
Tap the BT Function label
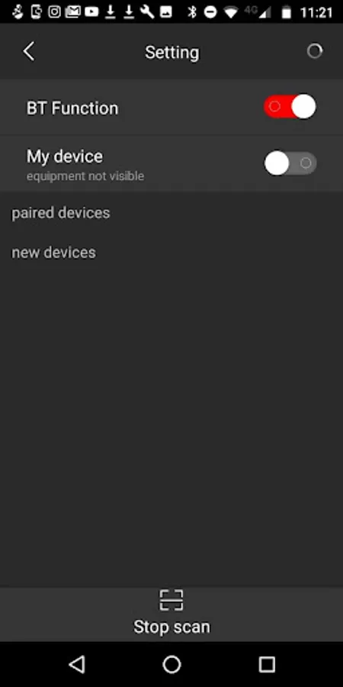tap(72, 108)
